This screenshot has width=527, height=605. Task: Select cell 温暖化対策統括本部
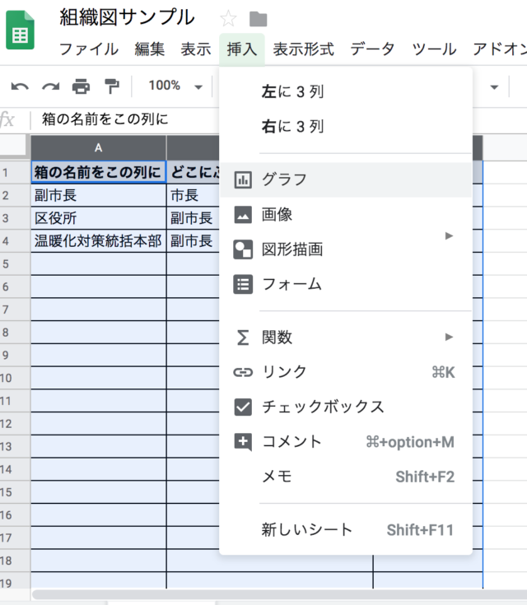[99, 240]
